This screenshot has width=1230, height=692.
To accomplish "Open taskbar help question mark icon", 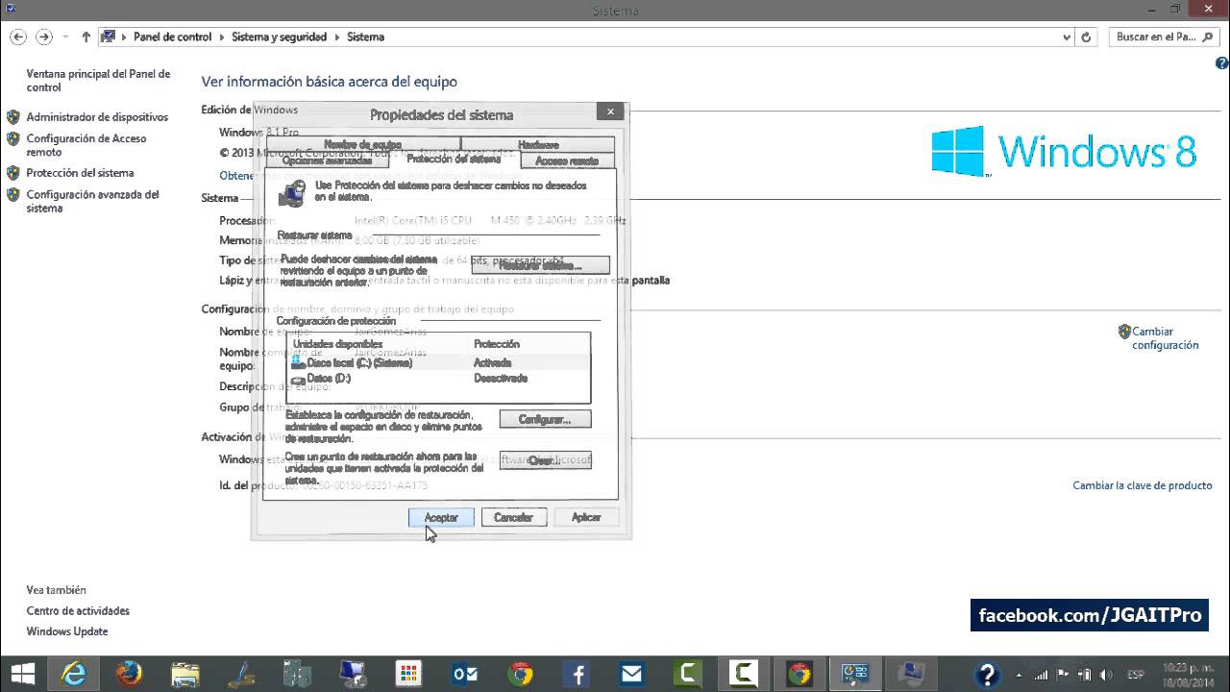I will point(987,674).
